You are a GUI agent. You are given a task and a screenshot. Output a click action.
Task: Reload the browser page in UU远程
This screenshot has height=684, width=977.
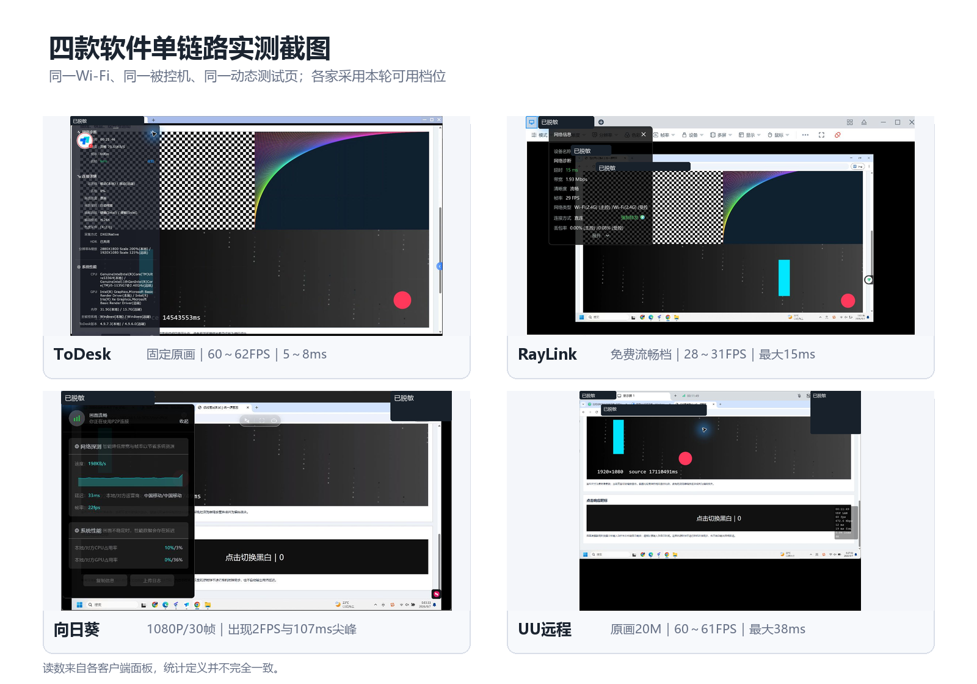pyautogui.click(x=597, y=412)
